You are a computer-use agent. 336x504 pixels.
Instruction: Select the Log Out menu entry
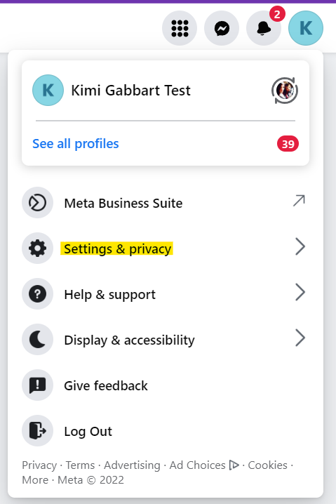(x=166, y=431)
